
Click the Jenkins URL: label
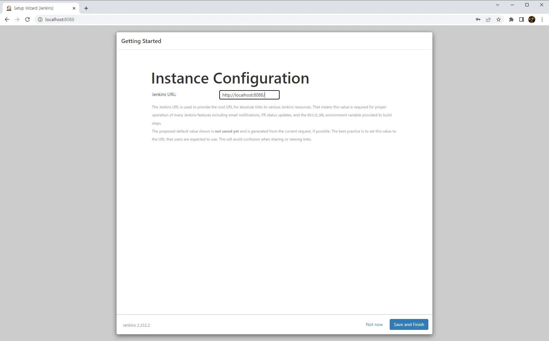(x=164, y=94)
